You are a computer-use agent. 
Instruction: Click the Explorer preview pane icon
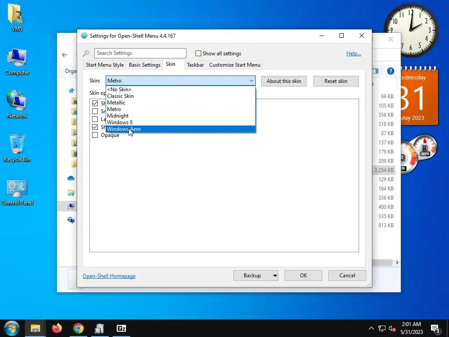coord(375,71)
